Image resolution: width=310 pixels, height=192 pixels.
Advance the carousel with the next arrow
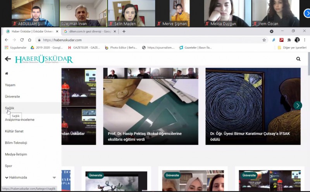pos(298,105)
